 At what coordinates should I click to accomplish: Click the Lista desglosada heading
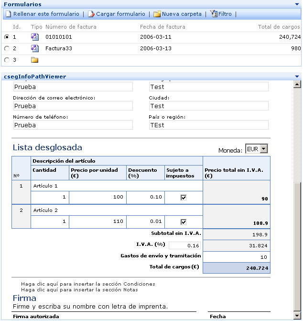click(47, 148)
